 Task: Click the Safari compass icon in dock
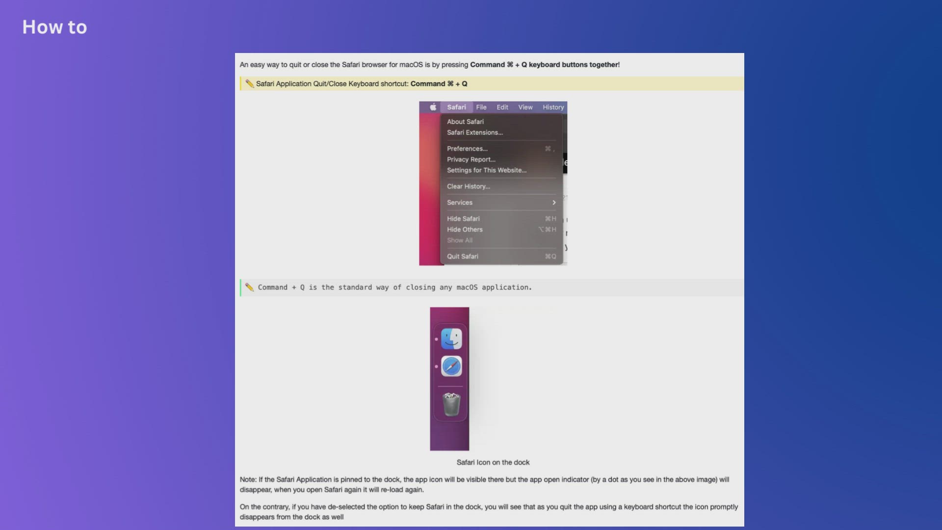click(451, 366)
